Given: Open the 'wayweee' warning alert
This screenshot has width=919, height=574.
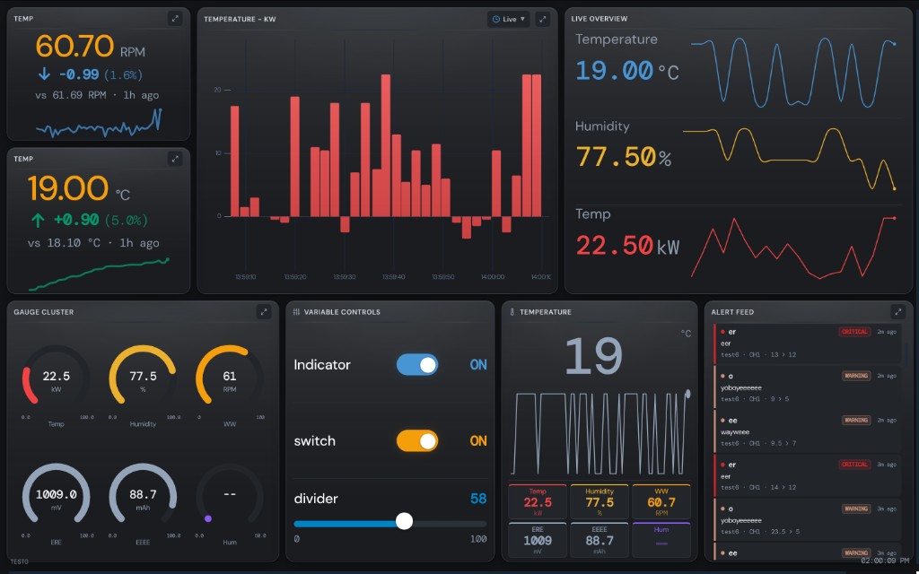Looking at the screenshot, I should [807, 431].
